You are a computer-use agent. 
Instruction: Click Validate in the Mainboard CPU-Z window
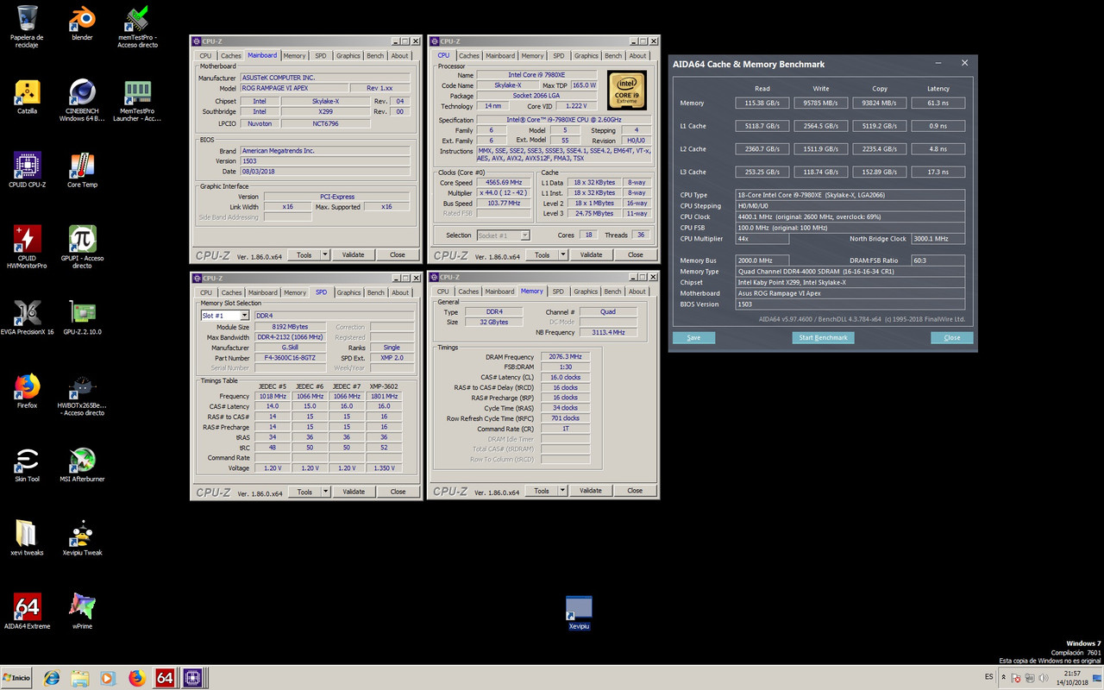pyautogui.click(x=353, y=255)
